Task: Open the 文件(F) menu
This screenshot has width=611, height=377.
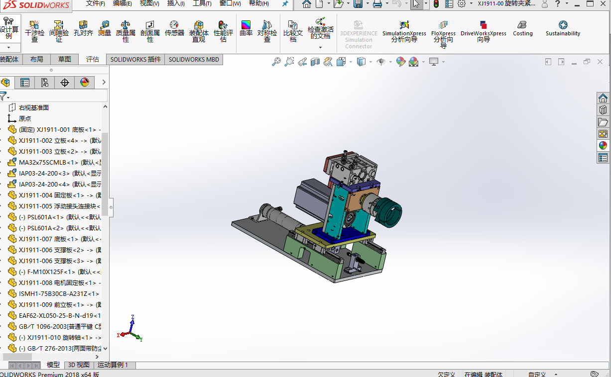Action: click(96, 3)
